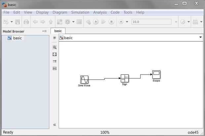
Task: Expand the breadcrumb bar dropdown arrow
Action: (200, 37)
